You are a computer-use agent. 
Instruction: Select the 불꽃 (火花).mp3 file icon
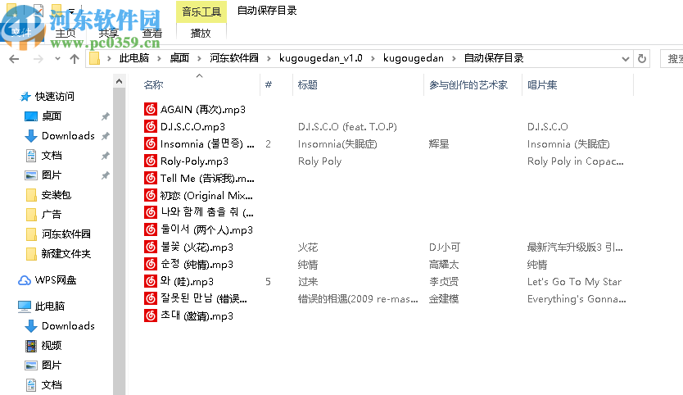pos(151,247)
